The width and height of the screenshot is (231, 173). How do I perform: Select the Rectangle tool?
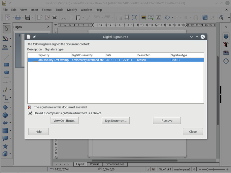coord(7,65)
